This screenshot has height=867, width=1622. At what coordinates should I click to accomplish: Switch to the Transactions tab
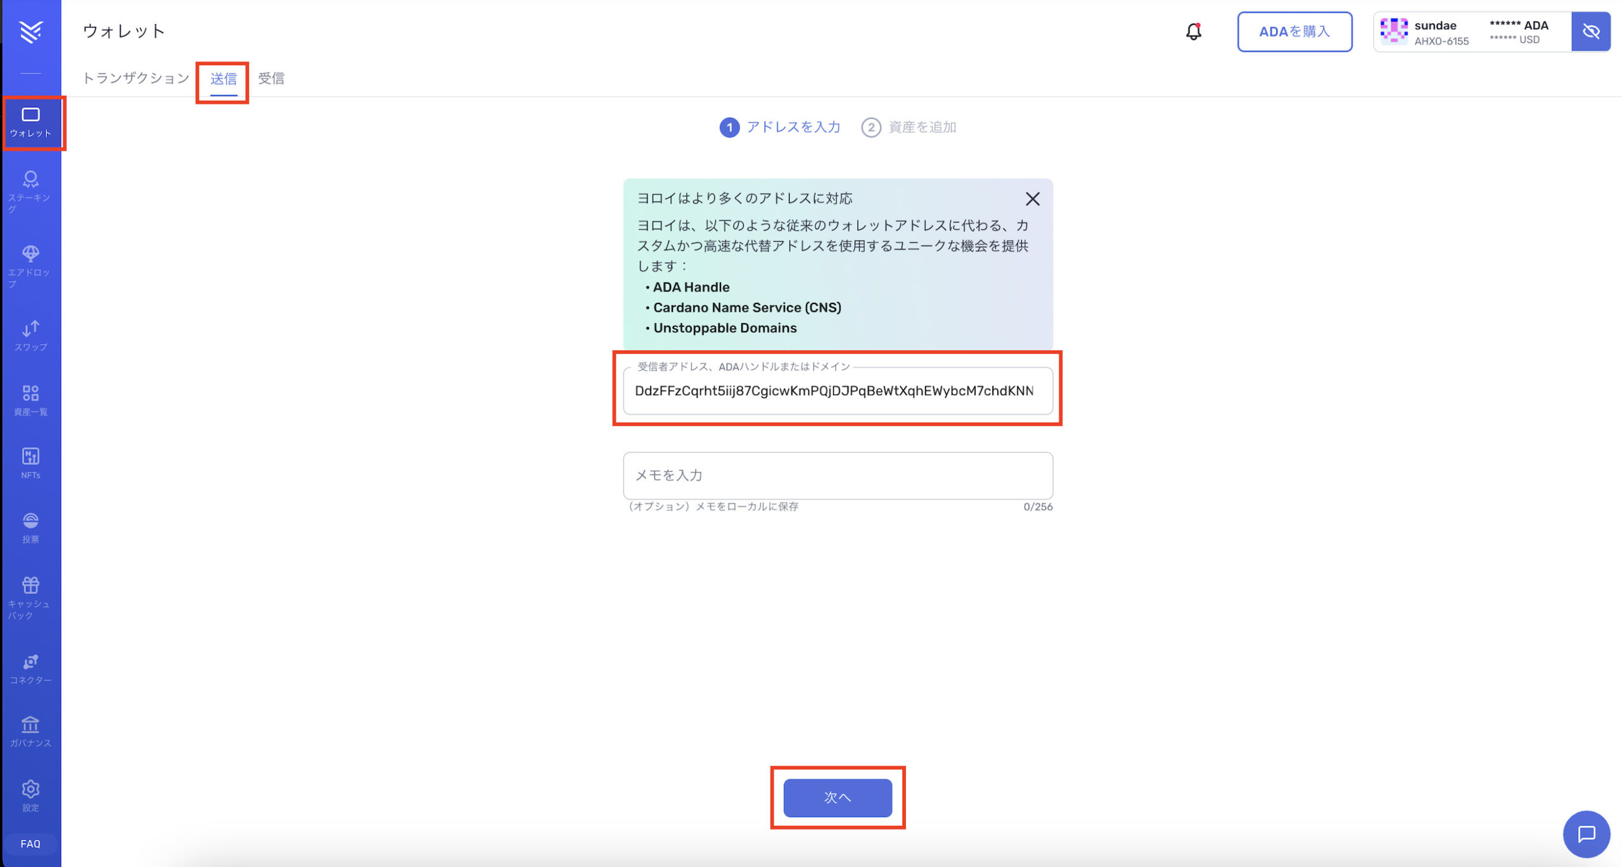tap(136, 78)
